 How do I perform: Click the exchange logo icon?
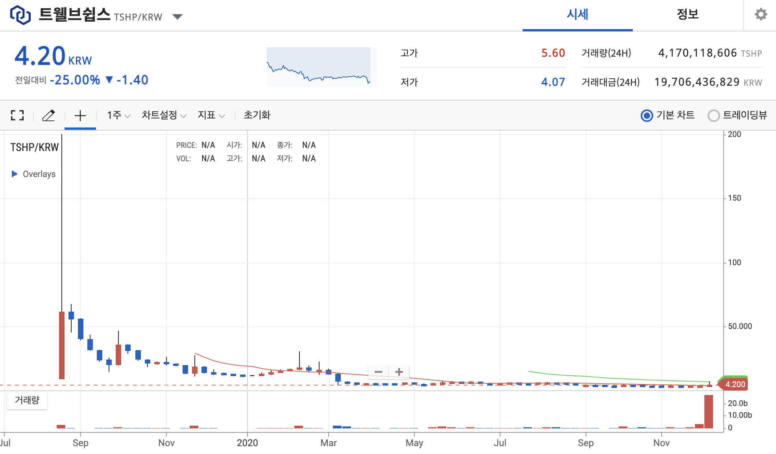[20, 15]
